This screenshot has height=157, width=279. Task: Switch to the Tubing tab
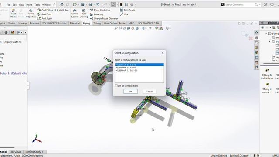(x=97, y=23)
